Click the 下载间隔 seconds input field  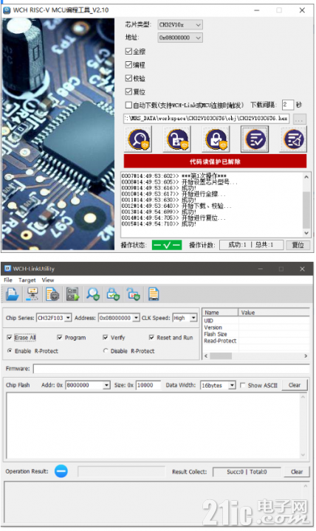tap(287, 105)
